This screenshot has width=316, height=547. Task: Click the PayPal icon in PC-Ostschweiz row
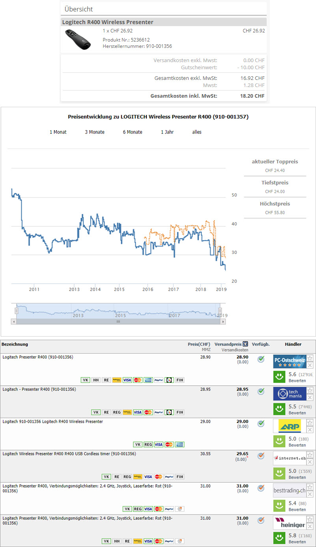[x=159, y=380]
